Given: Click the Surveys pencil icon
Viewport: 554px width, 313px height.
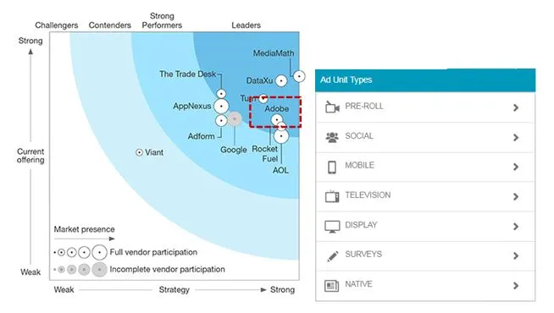Looking at the screenshot, I should [x=332, y=255].
